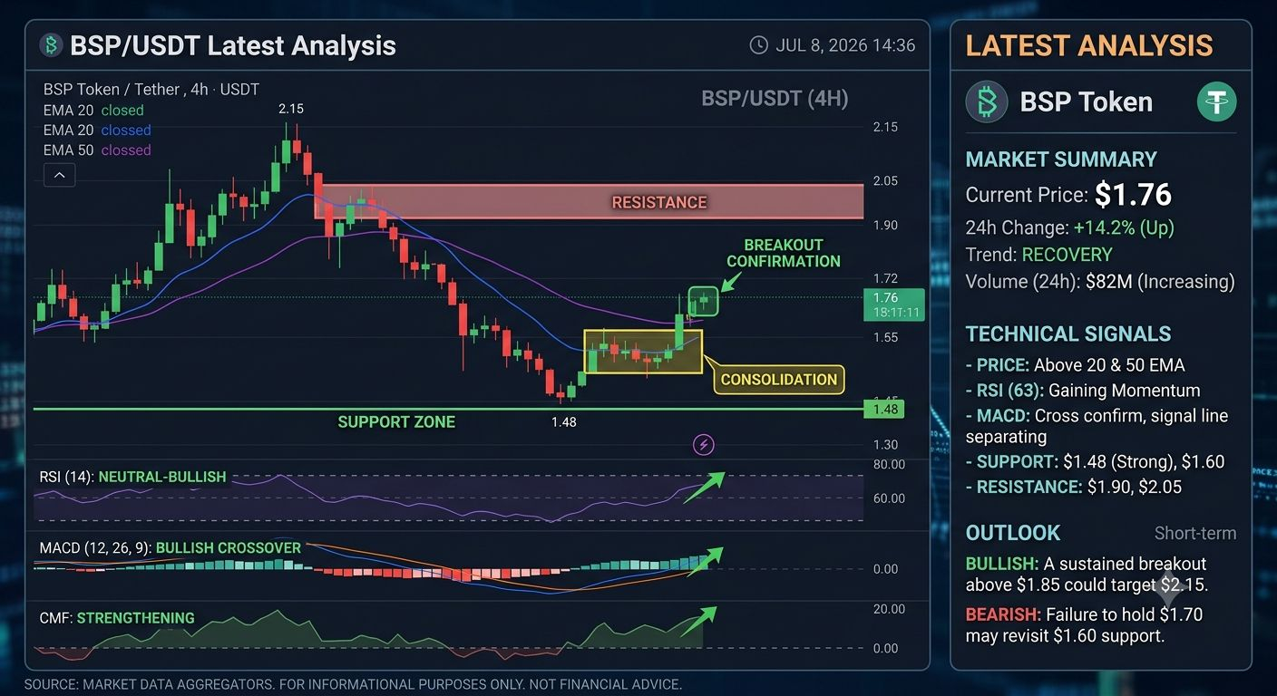Click the 2.15 peak label above the candle
This screenshot has height=696, width=1277.
[291, 109]
